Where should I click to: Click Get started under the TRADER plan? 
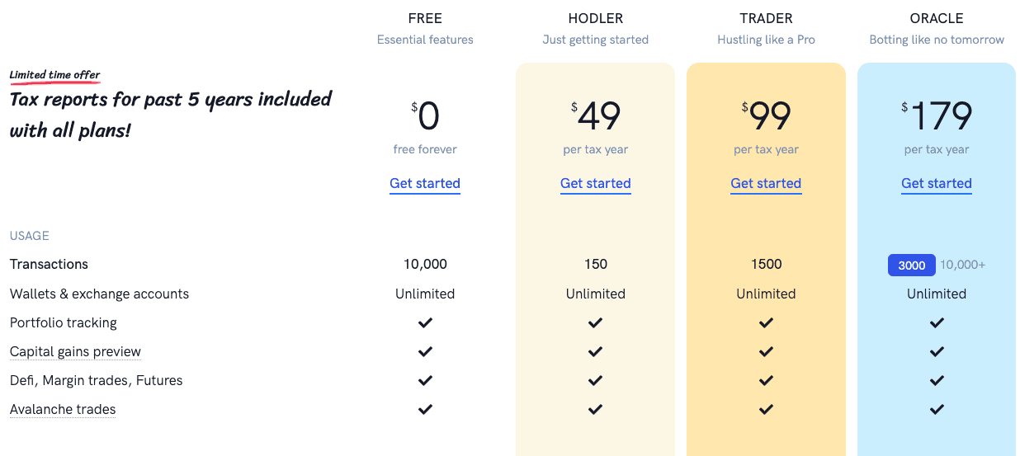click(766, 183)
